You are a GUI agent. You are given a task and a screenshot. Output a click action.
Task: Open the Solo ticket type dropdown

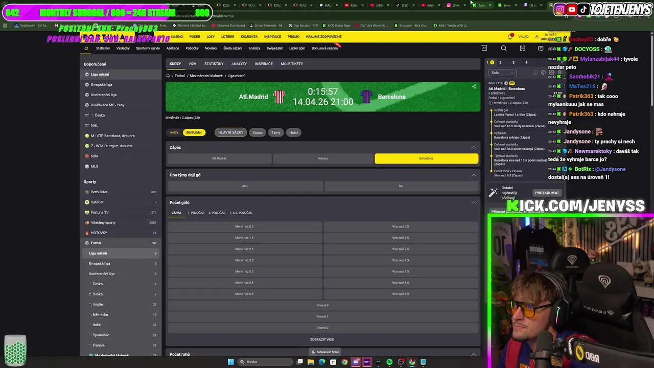pyautogui.click(x=502, y=73)
